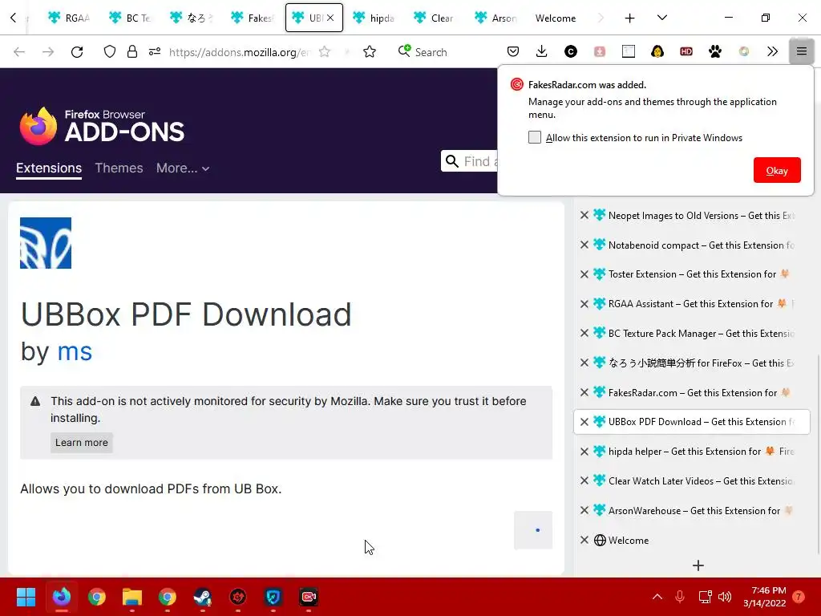The image size is (821, 616).
Task: Close the Neopet Images tab from list
Action: point(584,215)
